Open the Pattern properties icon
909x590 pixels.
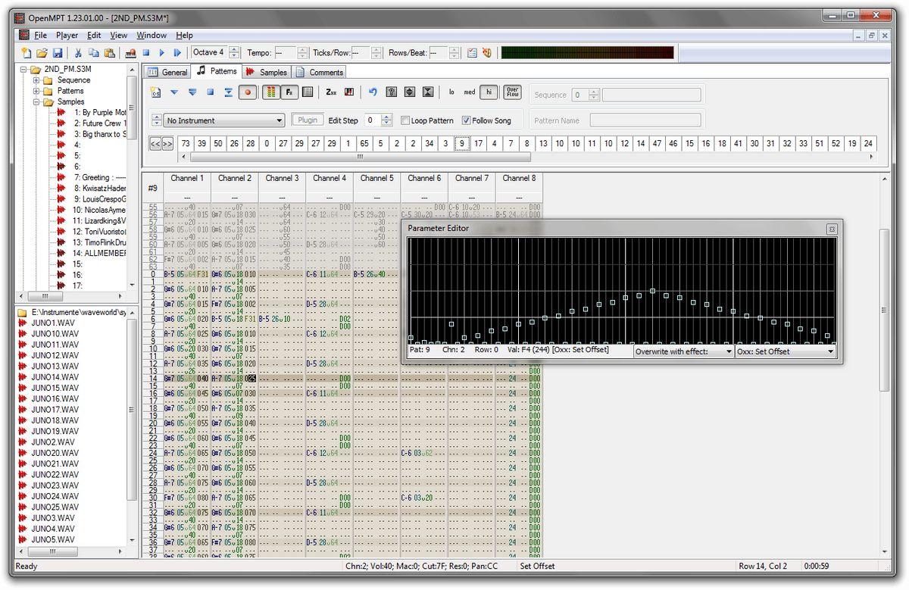pos(307,92)
